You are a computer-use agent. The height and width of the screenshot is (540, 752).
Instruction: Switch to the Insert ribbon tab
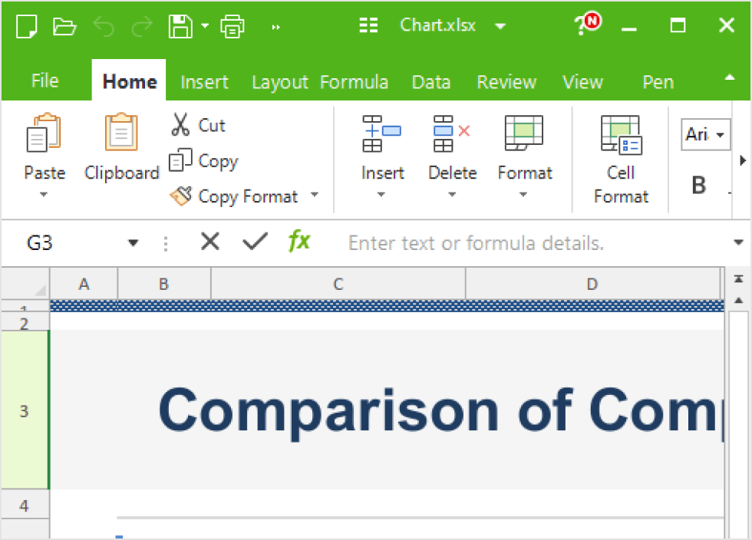tap(204, 81)
